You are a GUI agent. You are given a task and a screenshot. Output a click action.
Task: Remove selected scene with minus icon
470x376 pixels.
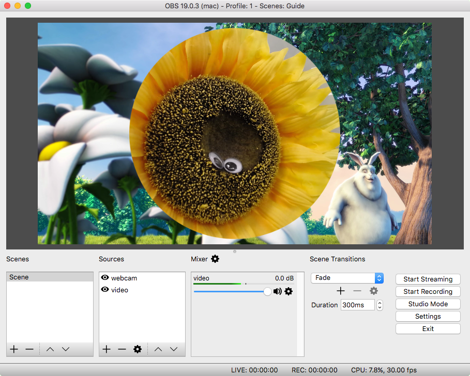(29, 349)
